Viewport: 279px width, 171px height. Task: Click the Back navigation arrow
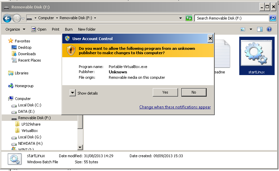click(x=7, y=18)
